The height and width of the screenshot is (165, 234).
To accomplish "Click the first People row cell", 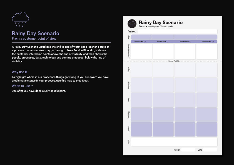I will (x=141, y=70).
